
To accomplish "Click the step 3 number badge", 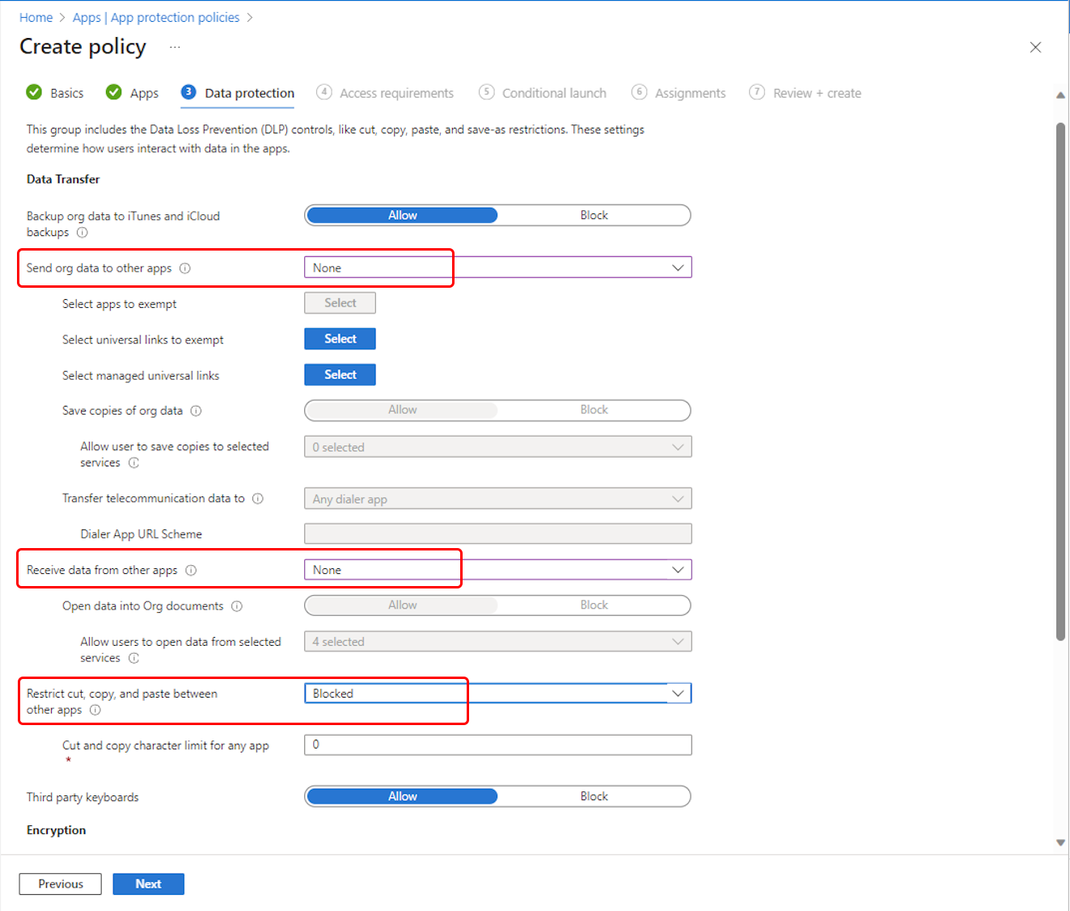I will (x=188, y=92).
